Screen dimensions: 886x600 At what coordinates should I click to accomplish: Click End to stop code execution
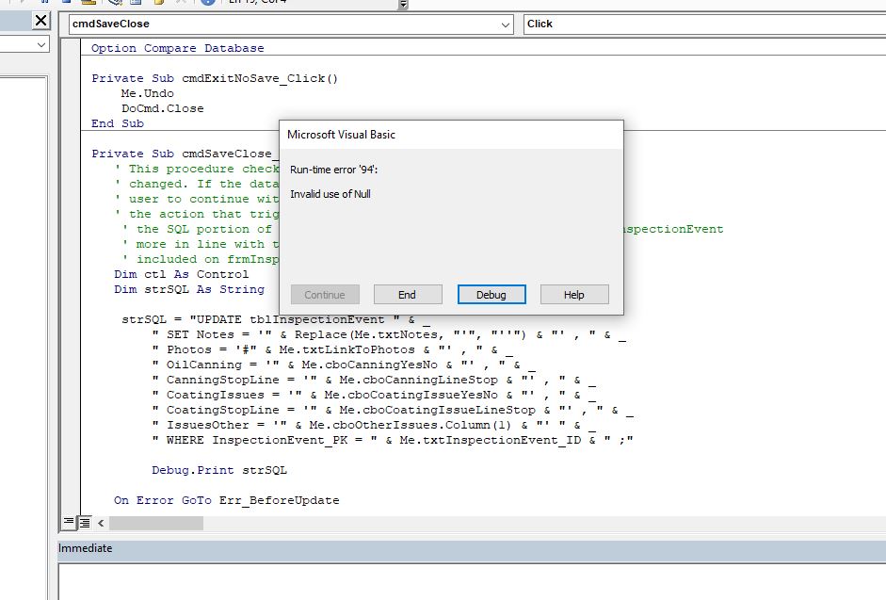[x=408, y=295]
